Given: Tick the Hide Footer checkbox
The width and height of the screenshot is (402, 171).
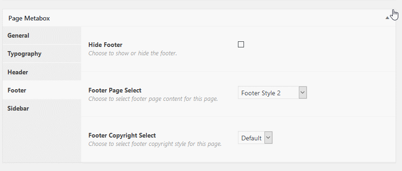Looking at the screenshot, I should [241, 45].
